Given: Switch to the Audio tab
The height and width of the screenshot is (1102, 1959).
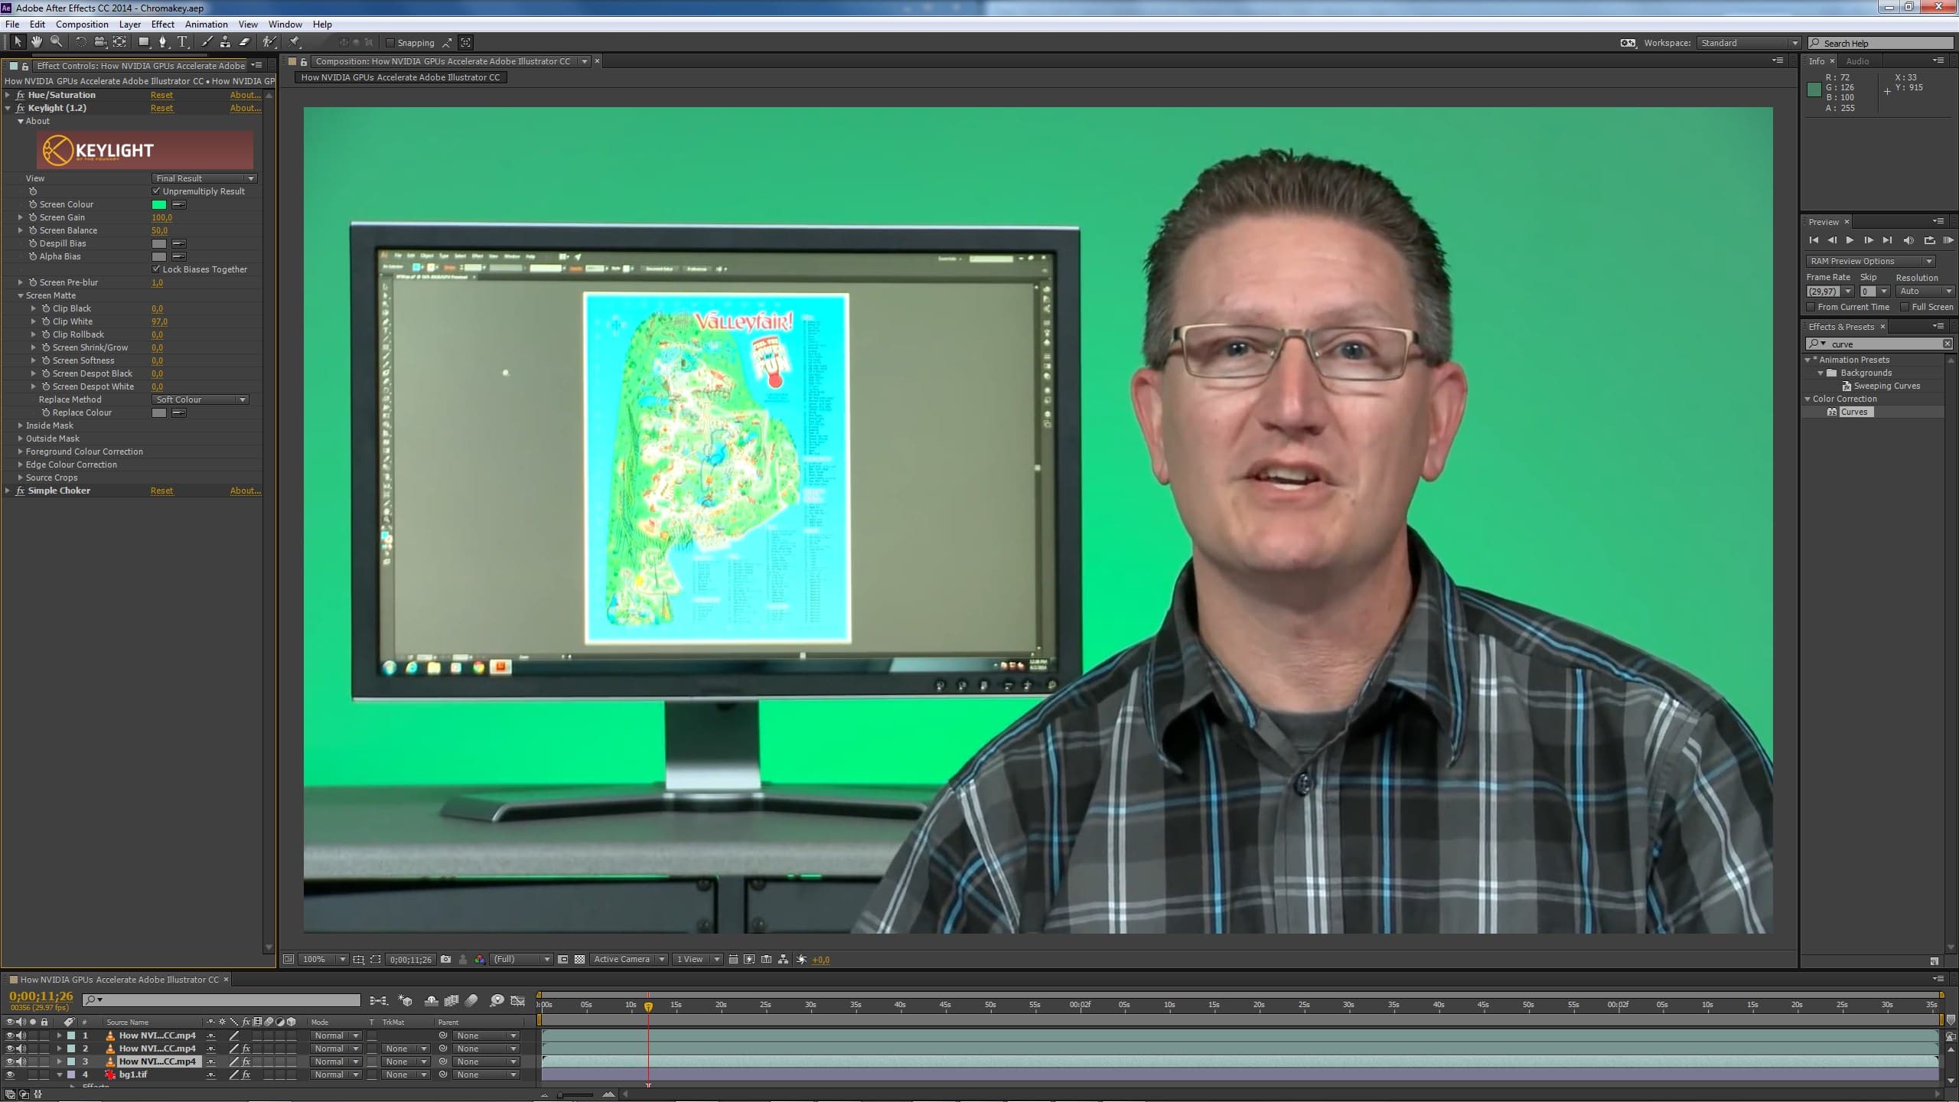Looking at the screenshot, I should (x=1857, y=61).
